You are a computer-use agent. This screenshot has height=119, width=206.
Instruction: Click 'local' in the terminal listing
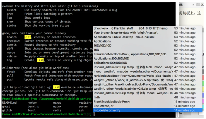32,110
